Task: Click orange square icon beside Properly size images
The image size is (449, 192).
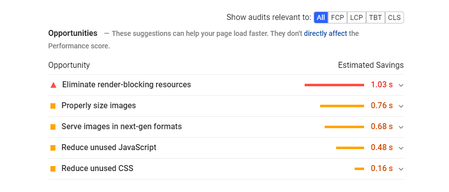Action: pyautogui.click(x=53, y=106)
